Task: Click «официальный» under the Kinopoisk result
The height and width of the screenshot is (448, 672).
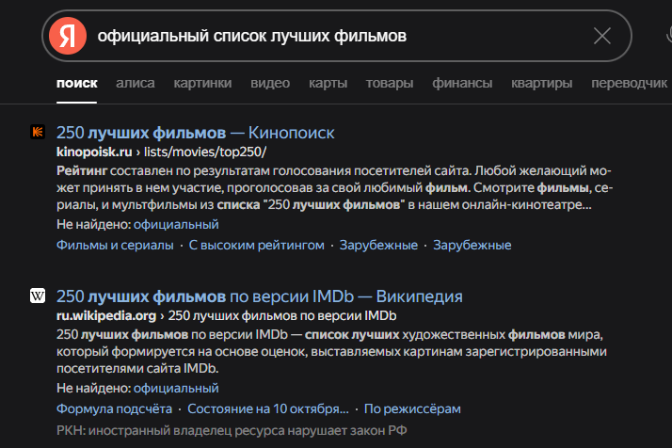Action: (176, 224)
